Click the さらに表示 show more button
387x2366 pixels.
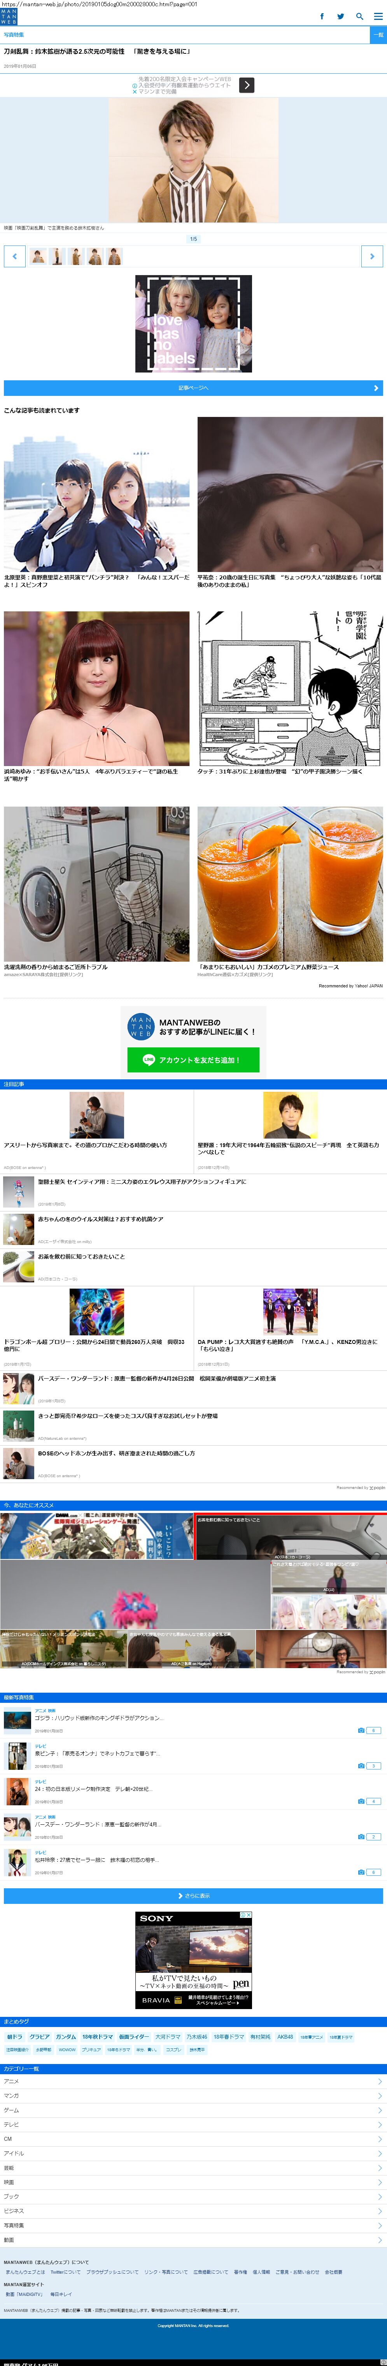pyautogui.click(x=194, y=1896)
